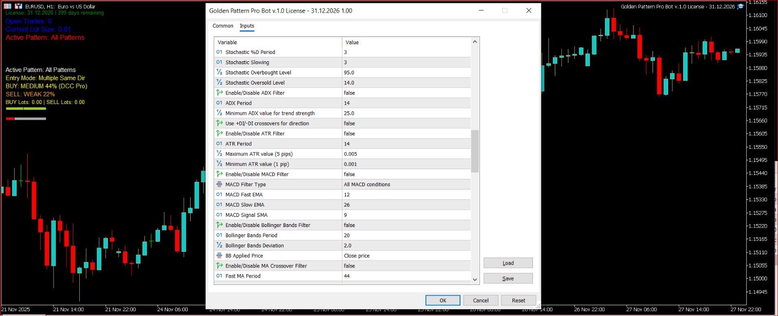Click the Variable column header

(278, 42)
